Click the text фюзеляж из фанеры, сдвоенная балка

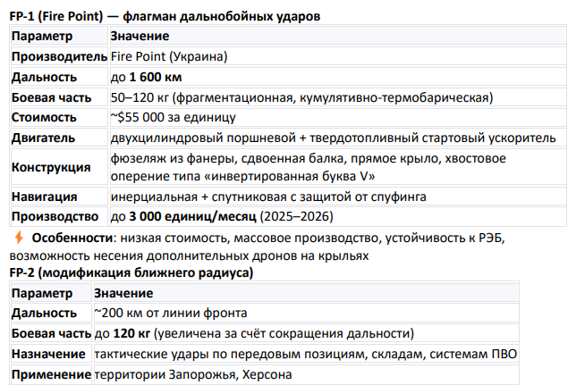pos(227,158)
